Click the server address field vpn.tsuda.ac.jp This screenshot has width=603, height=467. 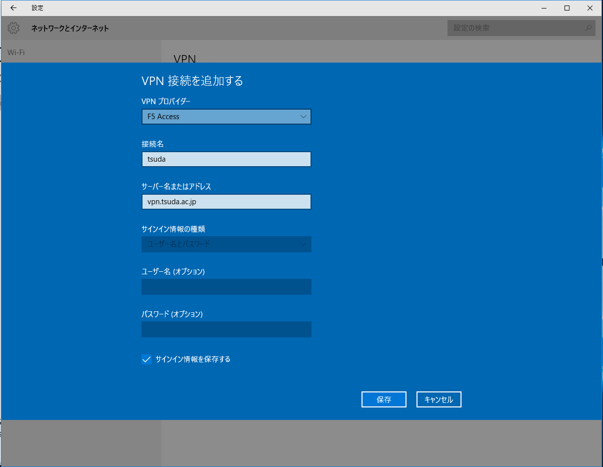(226, 202)
